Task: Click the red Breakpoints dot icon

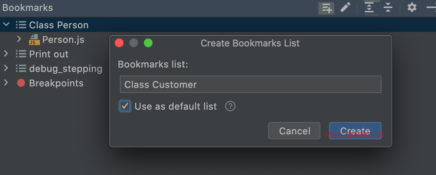Action: [21, 83]
